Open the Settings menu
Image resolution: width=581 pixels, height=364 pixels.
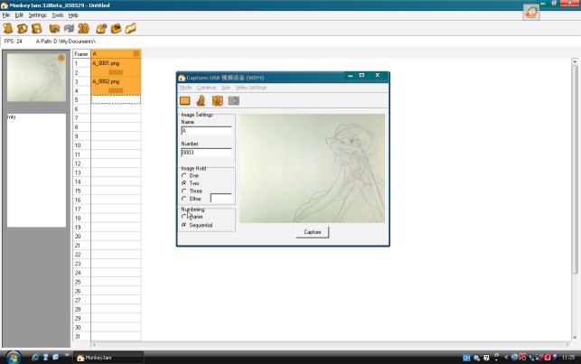tap(37, 15)
